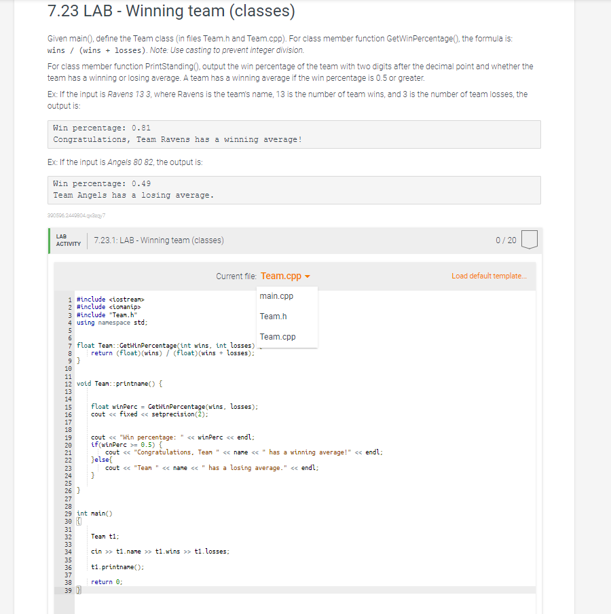Image resolution: width=611 pixels, height=614 pixels.
Task: Click the losing average cout line 23
Action: 212,468
